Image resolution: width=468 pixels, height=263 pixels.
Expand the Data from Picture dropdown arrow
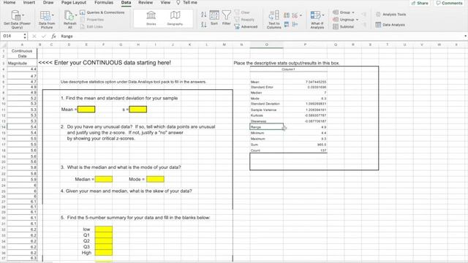(53, 15)
